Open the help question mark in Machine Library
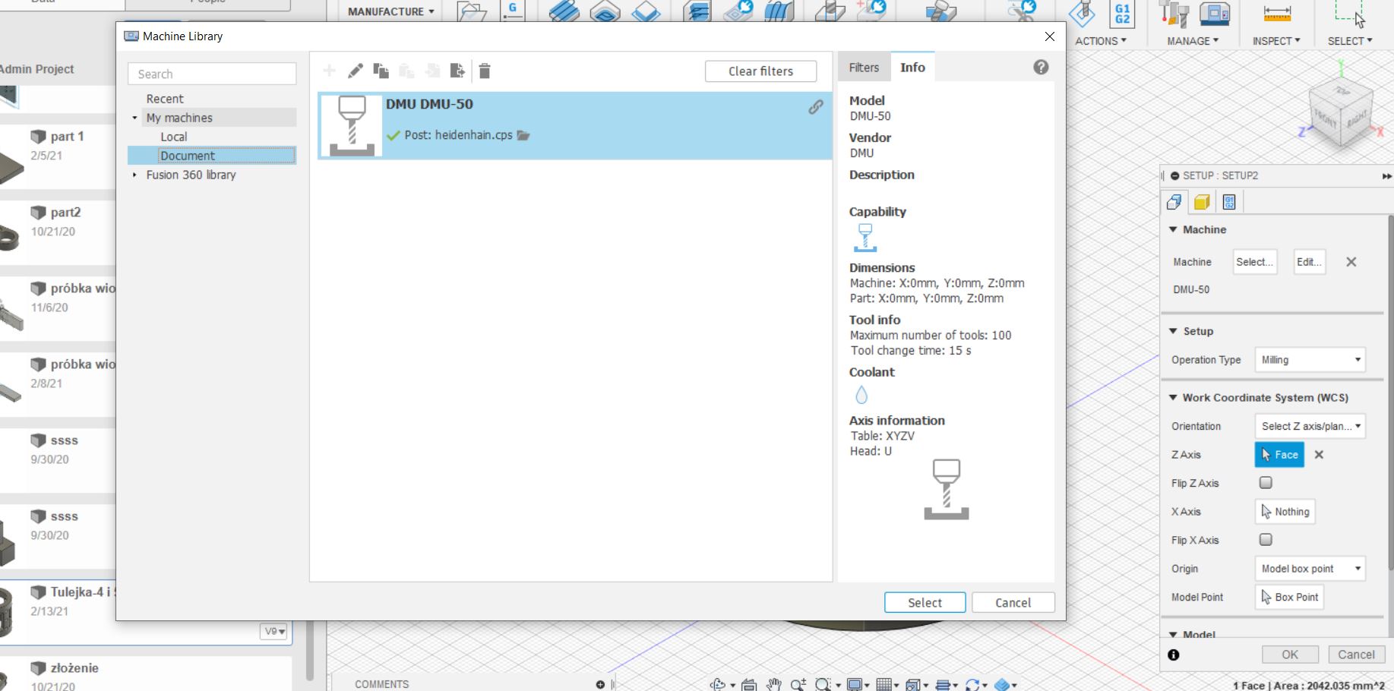Screen dimensions: 1394x691 tap(1041, 67)
